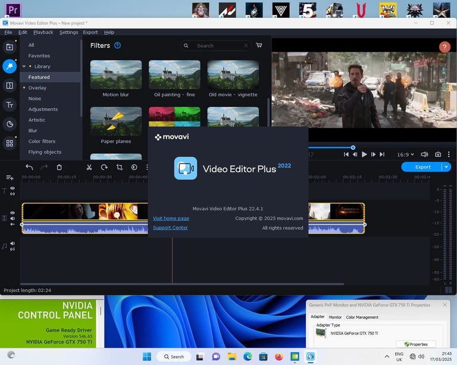Mute the music audio track

[x=12, y=243]
